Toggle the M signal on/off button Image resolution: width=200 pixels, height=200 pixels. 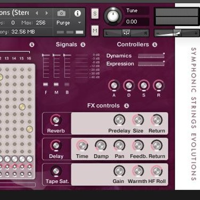[56, 84]
